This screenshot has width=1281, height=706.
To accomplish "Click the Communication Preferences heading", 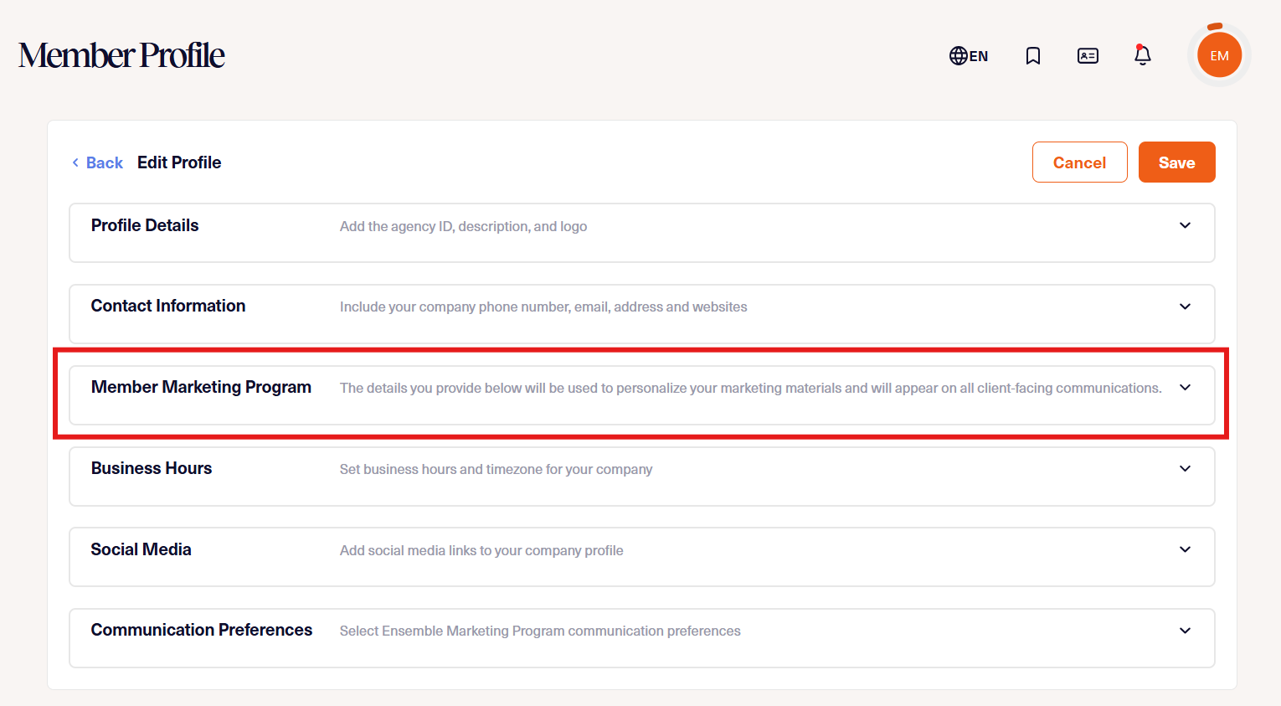I will (202, 631).
